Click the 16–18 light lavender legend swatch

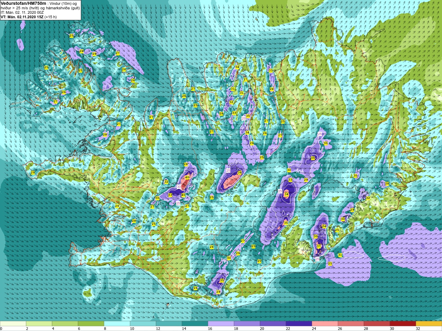[221, 324]
